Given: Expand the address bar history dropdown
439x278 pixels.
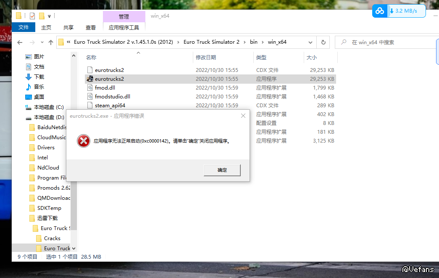Looking at the screenshot, I should (x=310, y=42).
